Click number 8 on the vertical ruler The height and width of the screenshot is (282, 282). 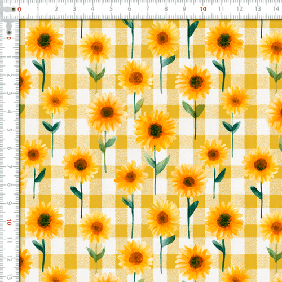9,185
